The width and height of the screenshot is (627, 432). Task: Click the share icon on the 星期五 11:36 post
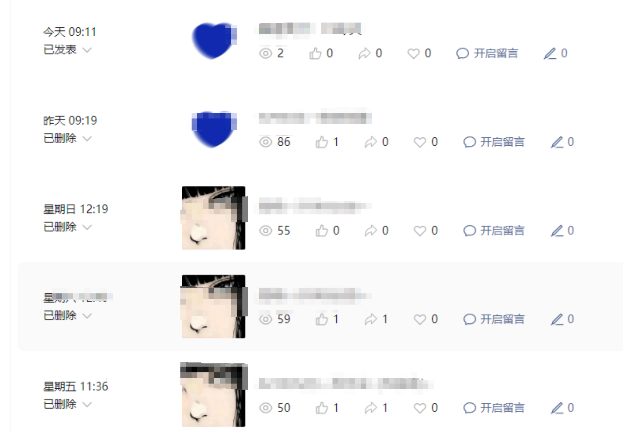pos(371,408)
